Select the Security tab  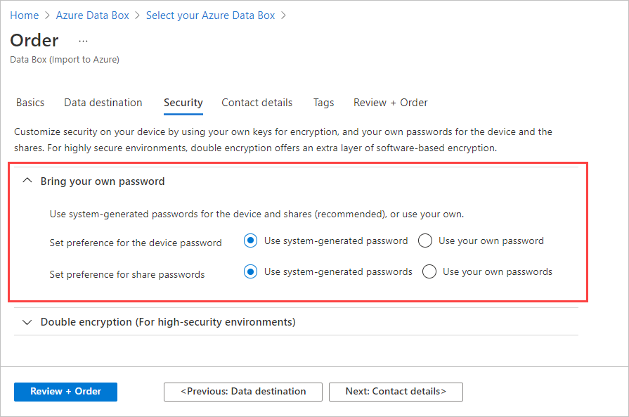click(183, 103)
